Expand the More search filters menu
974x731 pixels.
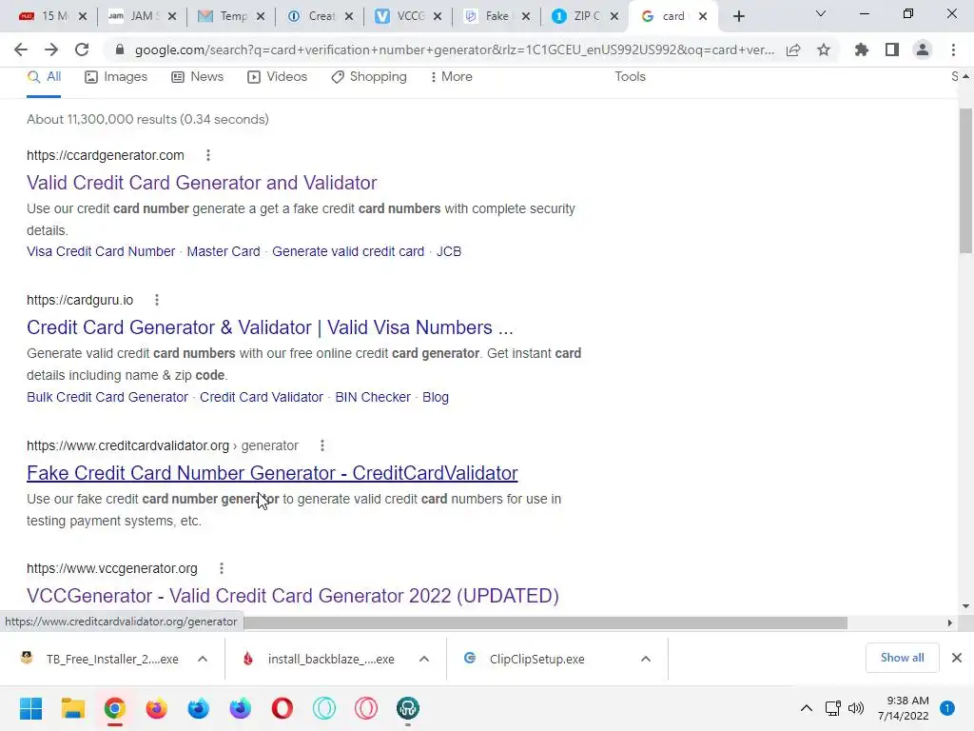click(451, 77)
